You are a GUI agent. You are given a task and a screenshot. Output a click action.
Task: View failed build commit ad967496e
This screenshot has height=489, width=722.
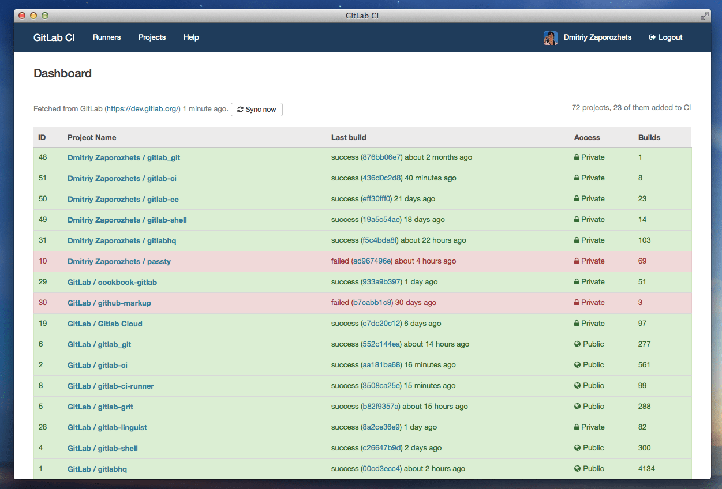(x=371, y=261)
